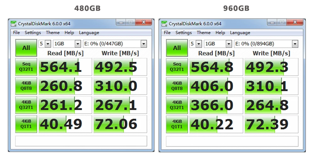Minimize the 480GB CrystalDiskMark window
314x157 pixels.
121,22
